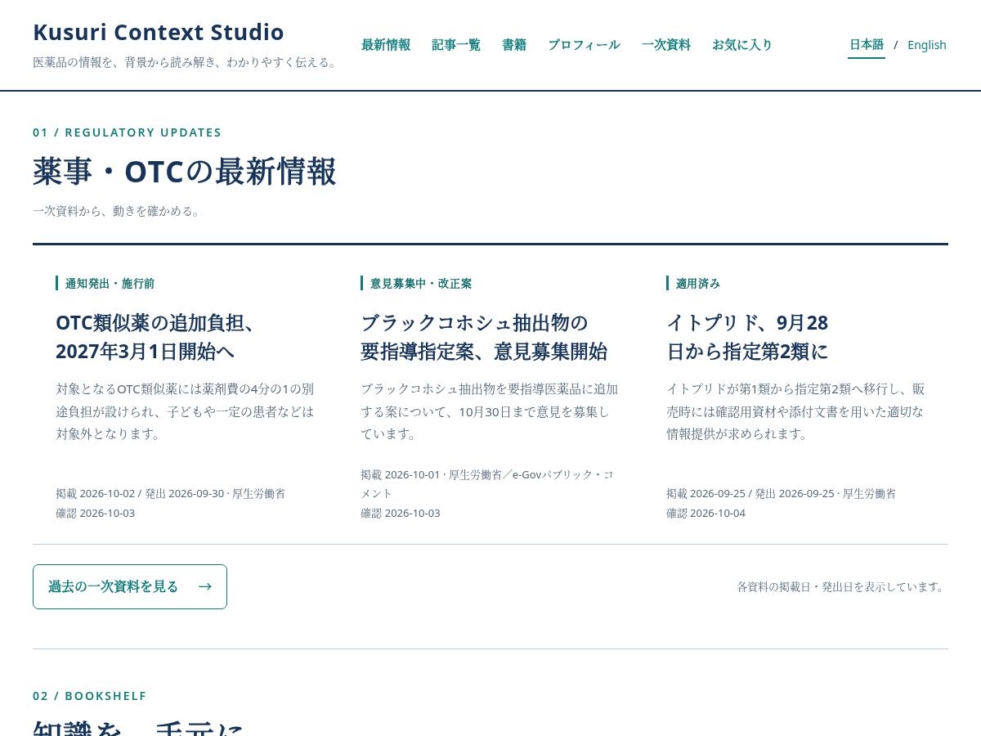Click the 薬事・OTCの最新情報 heading
Screen dimensions: 981x736
pos(185,172)
